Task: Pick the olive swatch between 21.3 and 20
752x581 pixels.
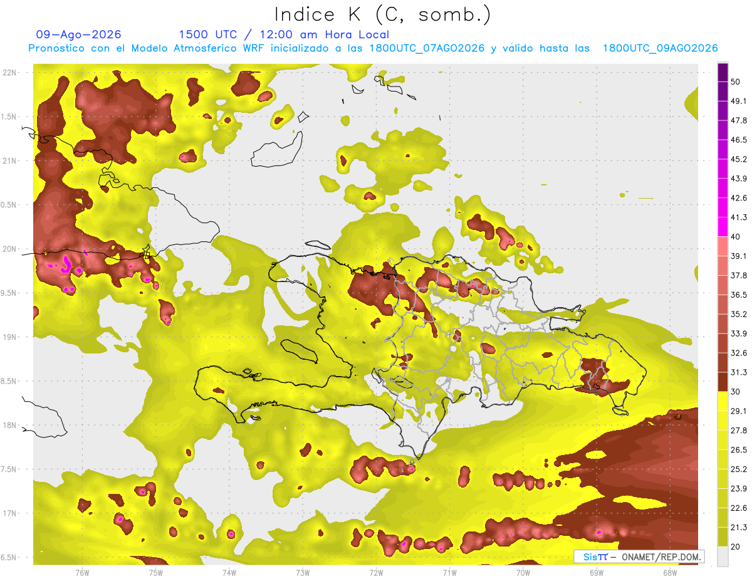Action: pyautogui.click(x=723, y=537)
